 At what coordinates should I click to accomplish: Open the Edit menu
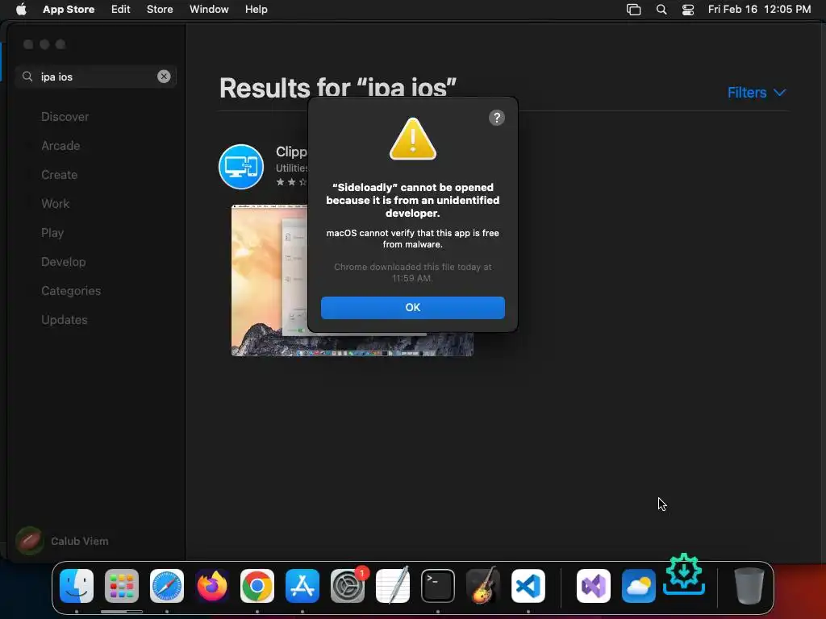(x=121, y=9)
